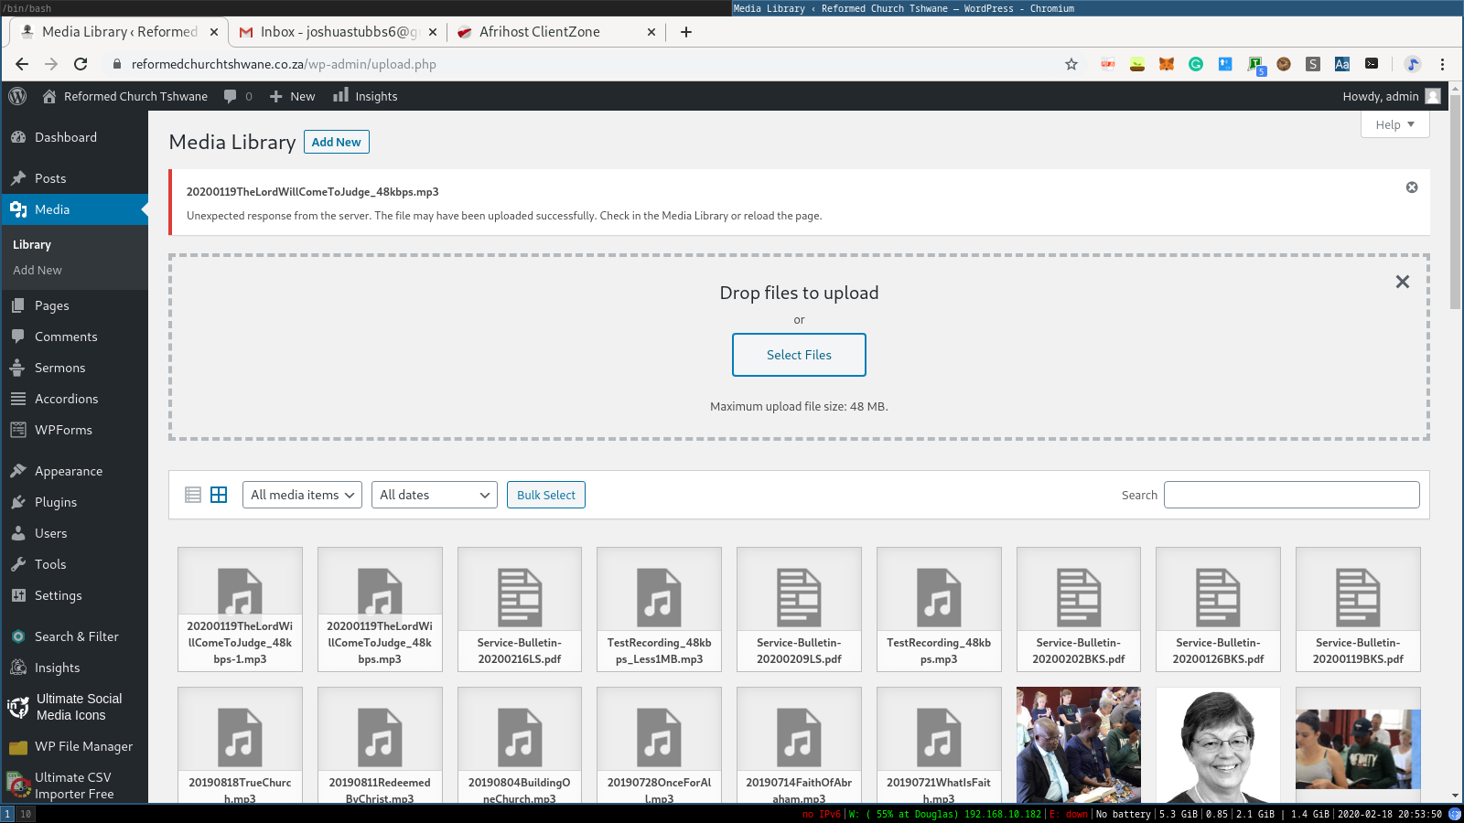1464x823 pixels.
Task: Click the Tools wrench icon in sidebar
Action: pyautogui.click(x=18, y=564)
